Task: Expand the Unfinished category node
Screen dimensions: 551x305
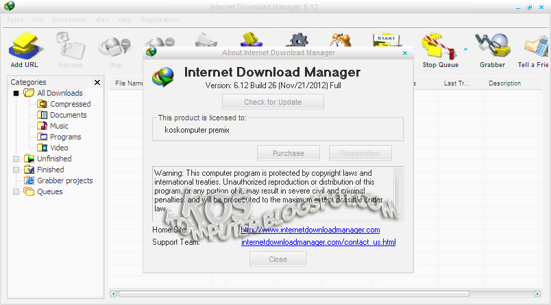Action: (16, 159)
